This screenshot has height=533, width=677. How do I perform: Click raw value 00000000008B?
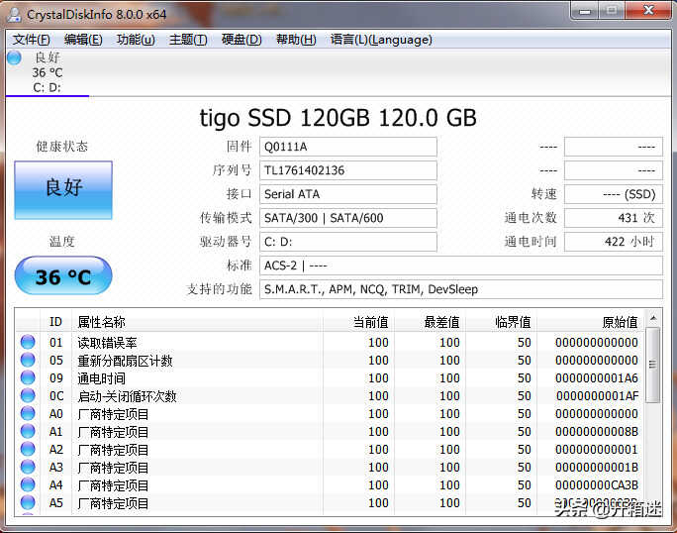597,431
